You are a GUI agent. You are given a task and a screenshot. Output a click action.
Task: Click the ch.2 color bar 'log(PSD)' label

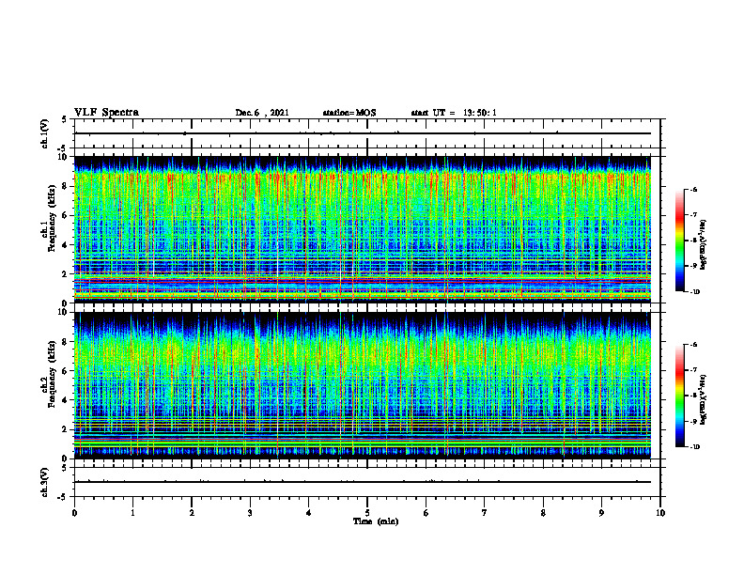point(704,399)
